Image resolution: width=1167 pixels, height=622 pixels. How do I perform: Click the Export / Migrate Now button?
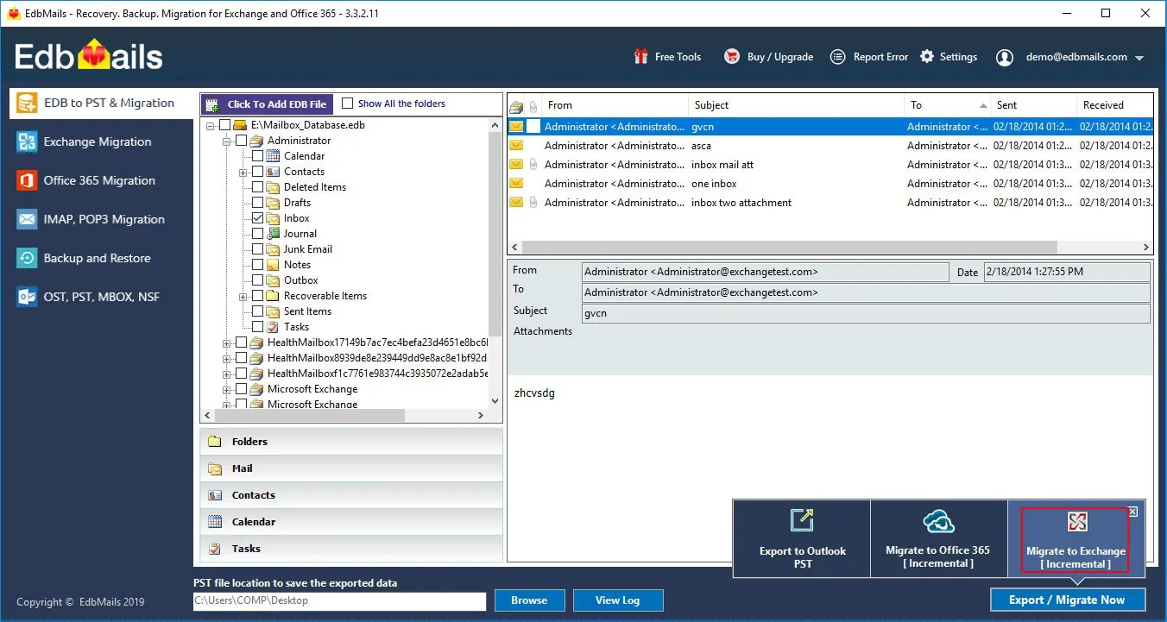(x=1067, y=600)
